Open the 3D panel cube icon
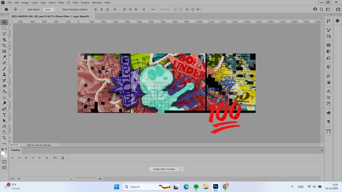Screen dimensions: 342x192 coord(329,67)
